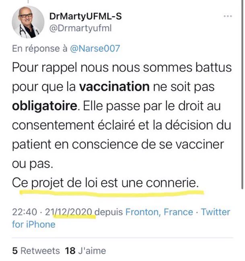This screenshot has width=245, height=261.
Task: Click the sentence 'Ce projet de loi est une connerie.'
Action: 105,183
